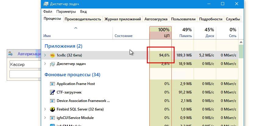Select the Фоновые процессы (34) group header
Viewport: 258px width, 126px height.
[72, 75]
